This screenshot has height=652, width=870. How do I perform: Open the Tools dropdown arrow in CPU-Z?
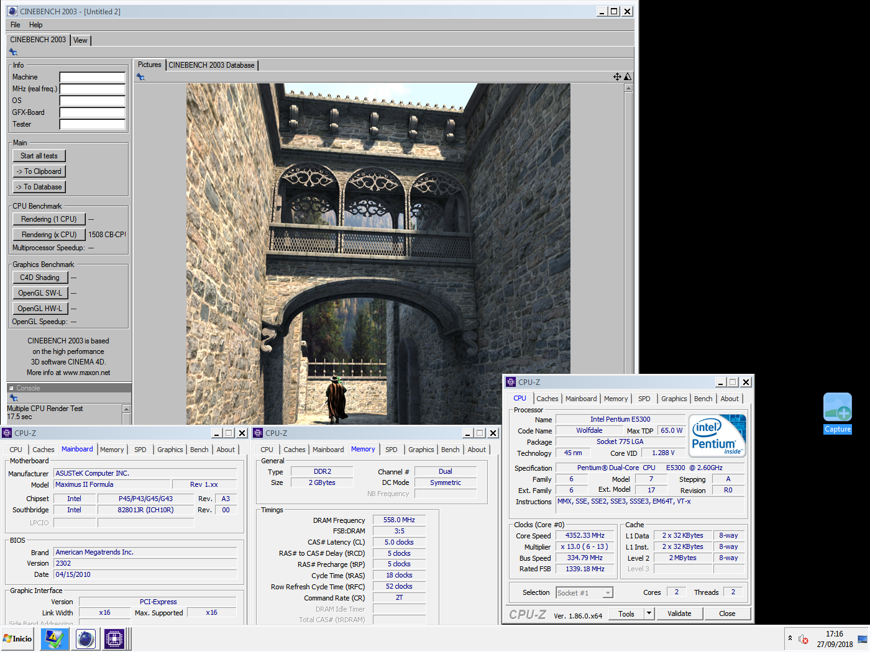click(649, 614)
